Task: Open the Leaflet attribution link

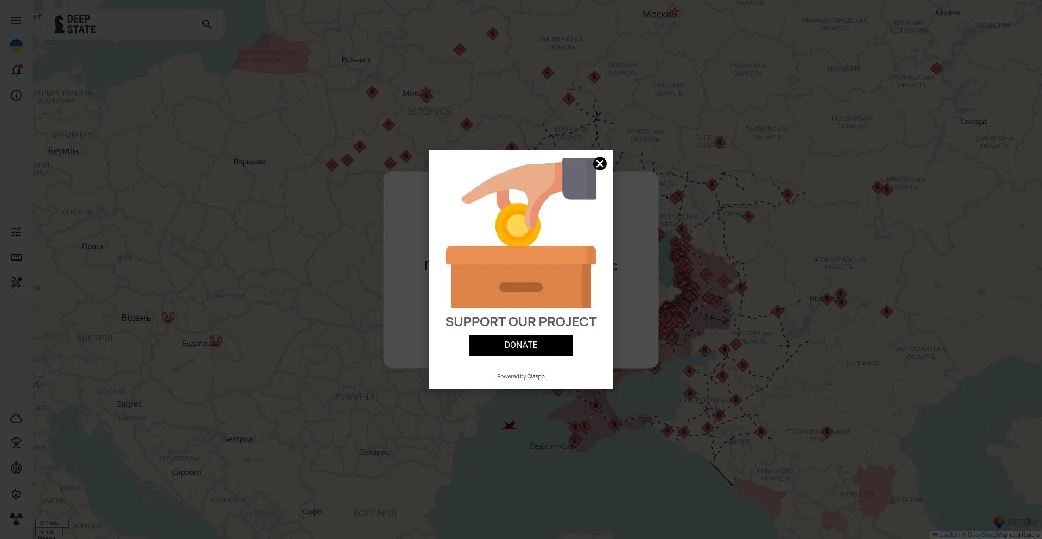Action: coord(948,535)
